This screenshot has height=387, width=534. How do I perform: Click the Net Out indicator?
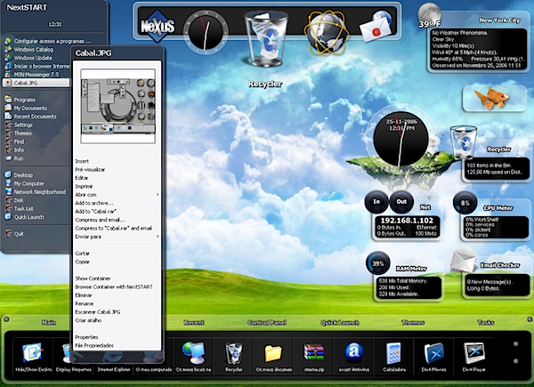(x=401, y=201)
